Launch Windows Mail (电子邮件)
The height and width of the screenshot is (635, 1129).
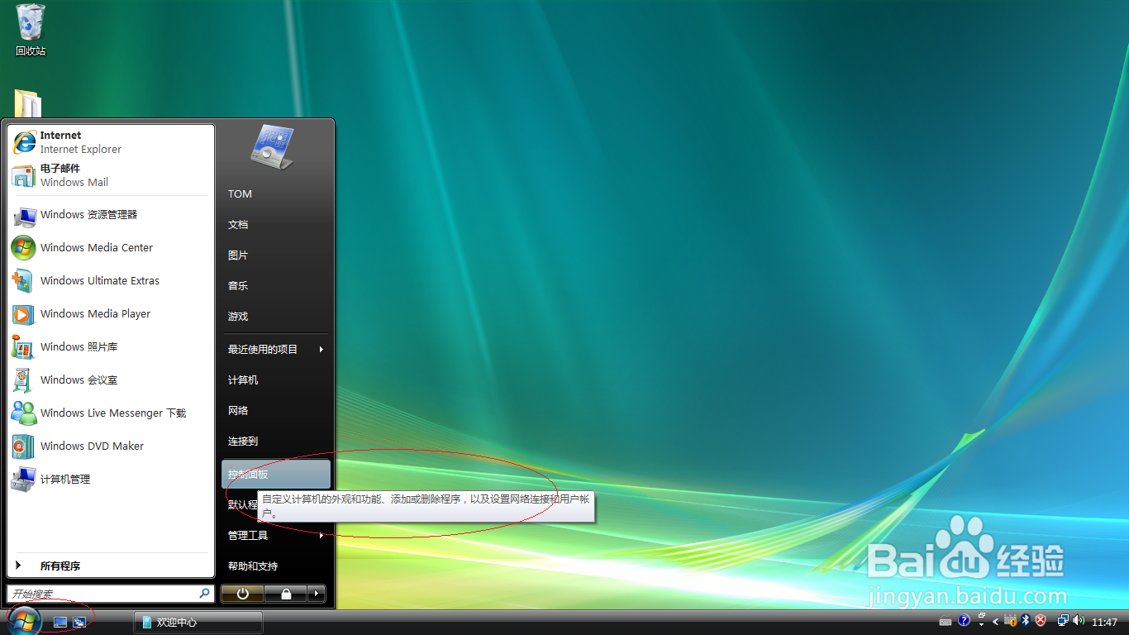click(111, 175)
